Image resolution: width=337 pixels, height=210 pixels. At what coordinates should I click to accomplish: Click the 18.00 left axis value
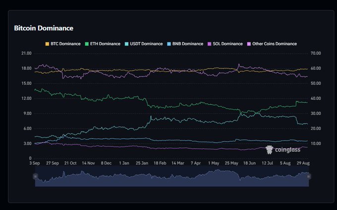pyautogui.click(x=26, y=69)
